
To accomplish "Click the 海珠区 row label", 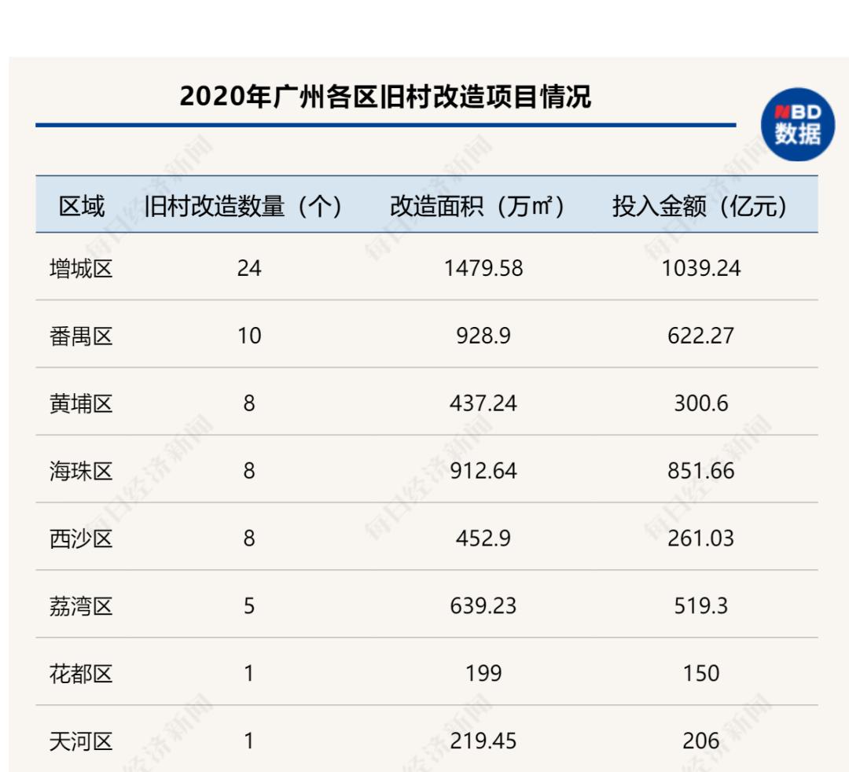I will point(81,471).
